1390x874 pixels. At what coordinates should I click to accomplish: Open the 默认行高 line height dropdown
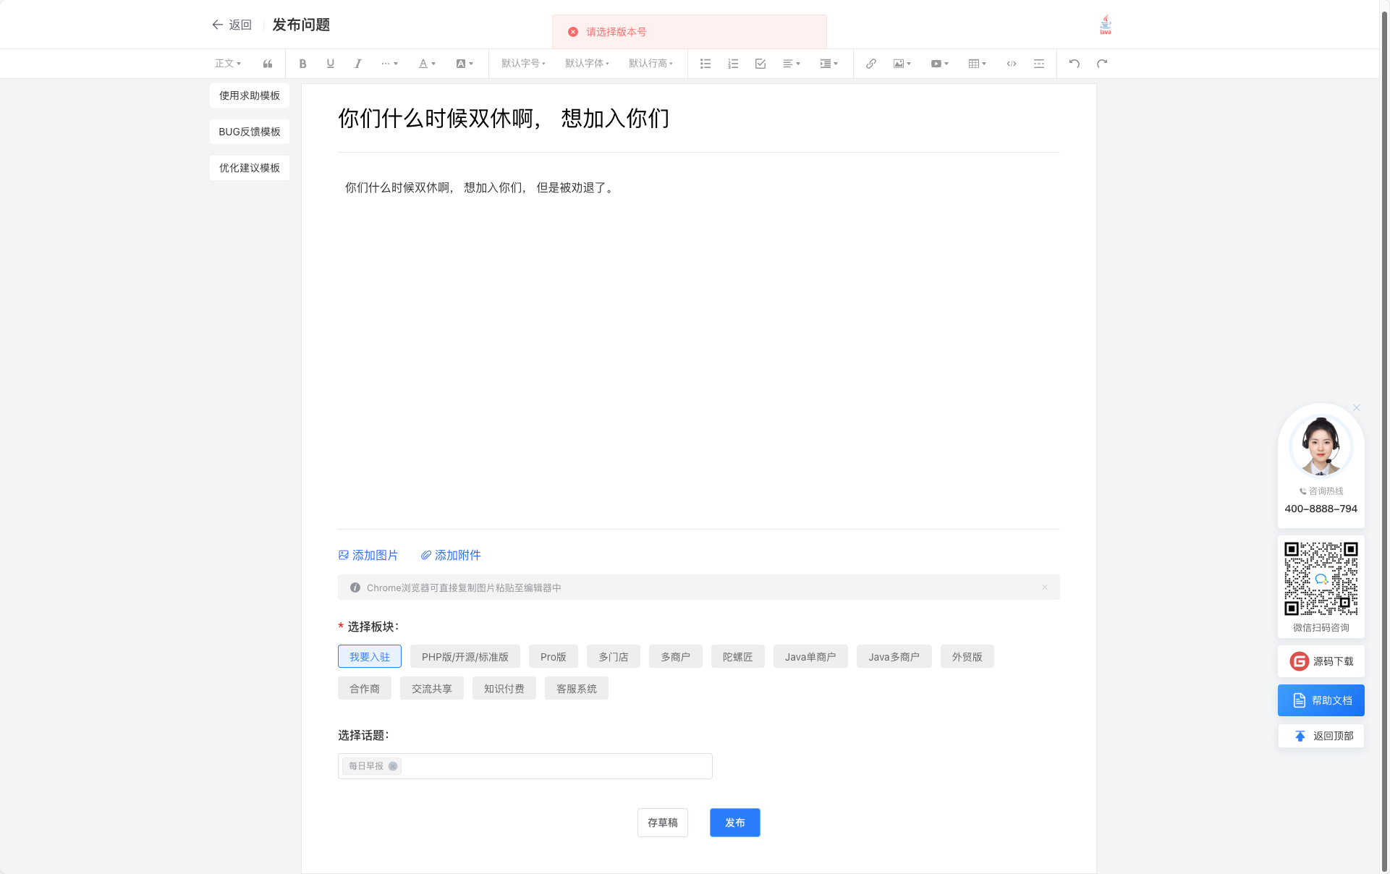coord(650,64)
